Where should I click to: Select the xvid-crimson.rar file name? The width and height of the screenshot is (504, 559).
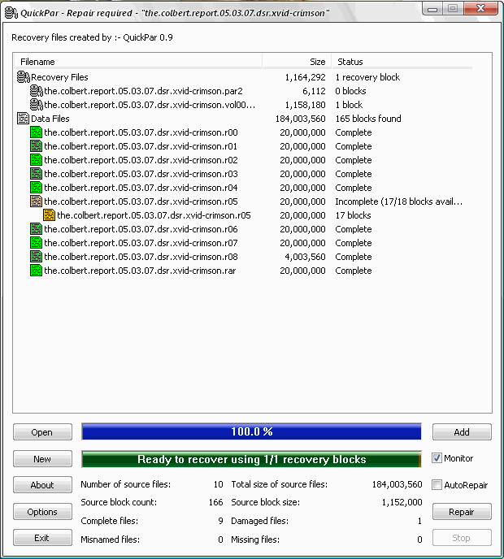[140, 271]
